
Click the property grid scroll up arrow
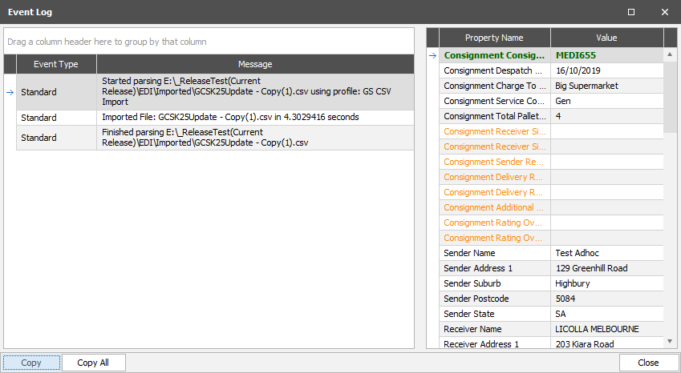coord(669,54)
